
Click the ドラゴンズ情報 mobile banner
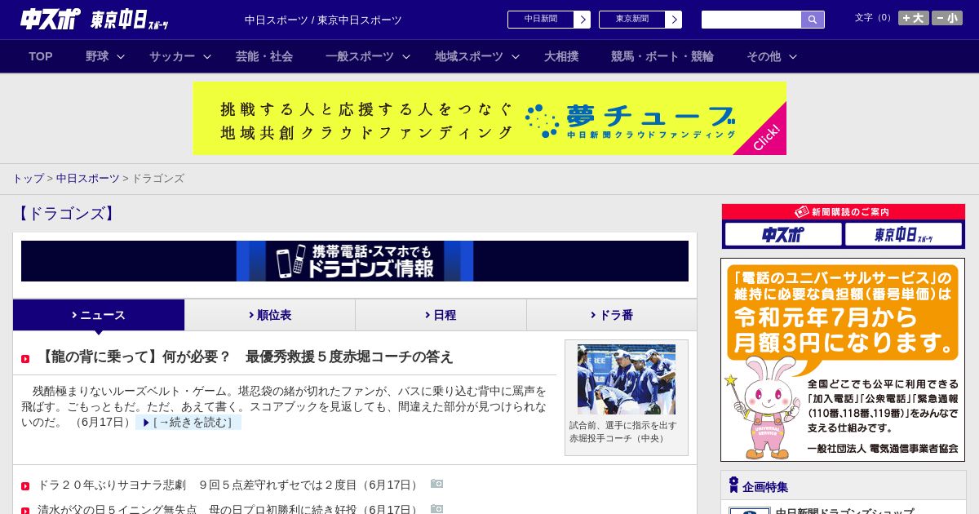tap(355, 261)
